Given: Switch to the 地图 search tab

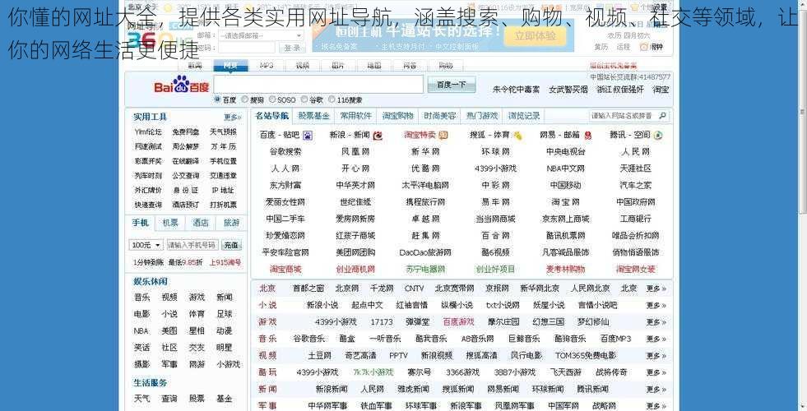Looking at the screenshot, I should [x=374, y=65].
